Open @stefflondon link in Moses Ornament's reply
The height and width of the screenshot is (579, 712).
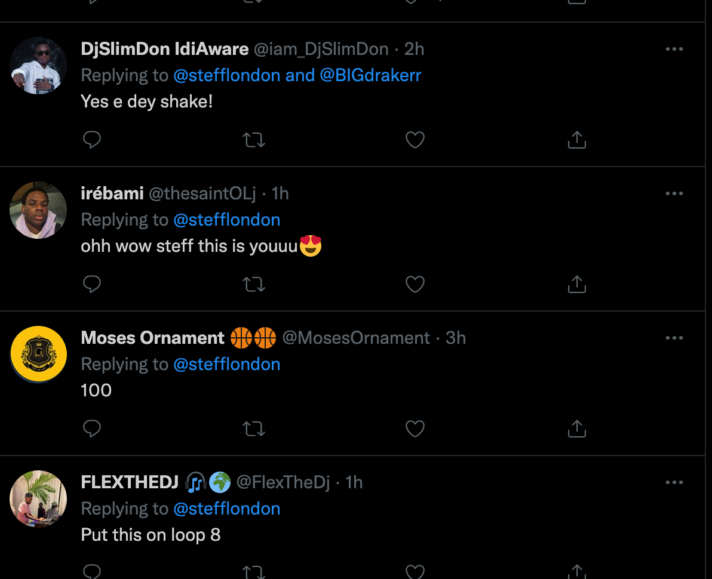pos(226,364)
